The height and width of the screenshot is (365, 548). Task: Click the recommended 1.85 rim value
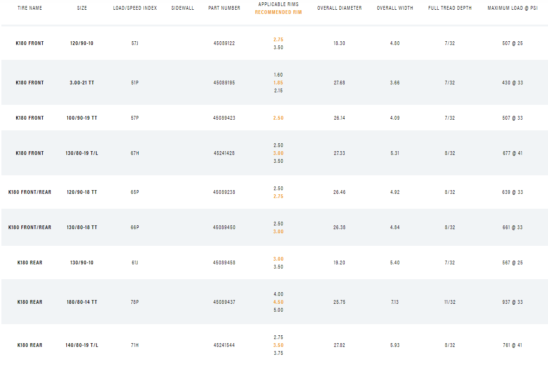click(x=278, y=83)
